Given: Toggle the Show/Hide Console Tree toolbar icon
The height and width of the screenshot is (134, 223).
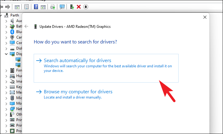Looking at the screenshot, I should (17, 7).
